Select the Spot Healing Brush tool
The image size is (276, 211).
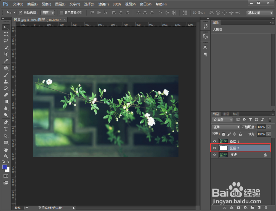coord(6,68)
